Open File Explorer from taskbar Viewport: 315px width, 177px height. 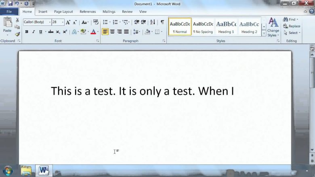(26, 171)
